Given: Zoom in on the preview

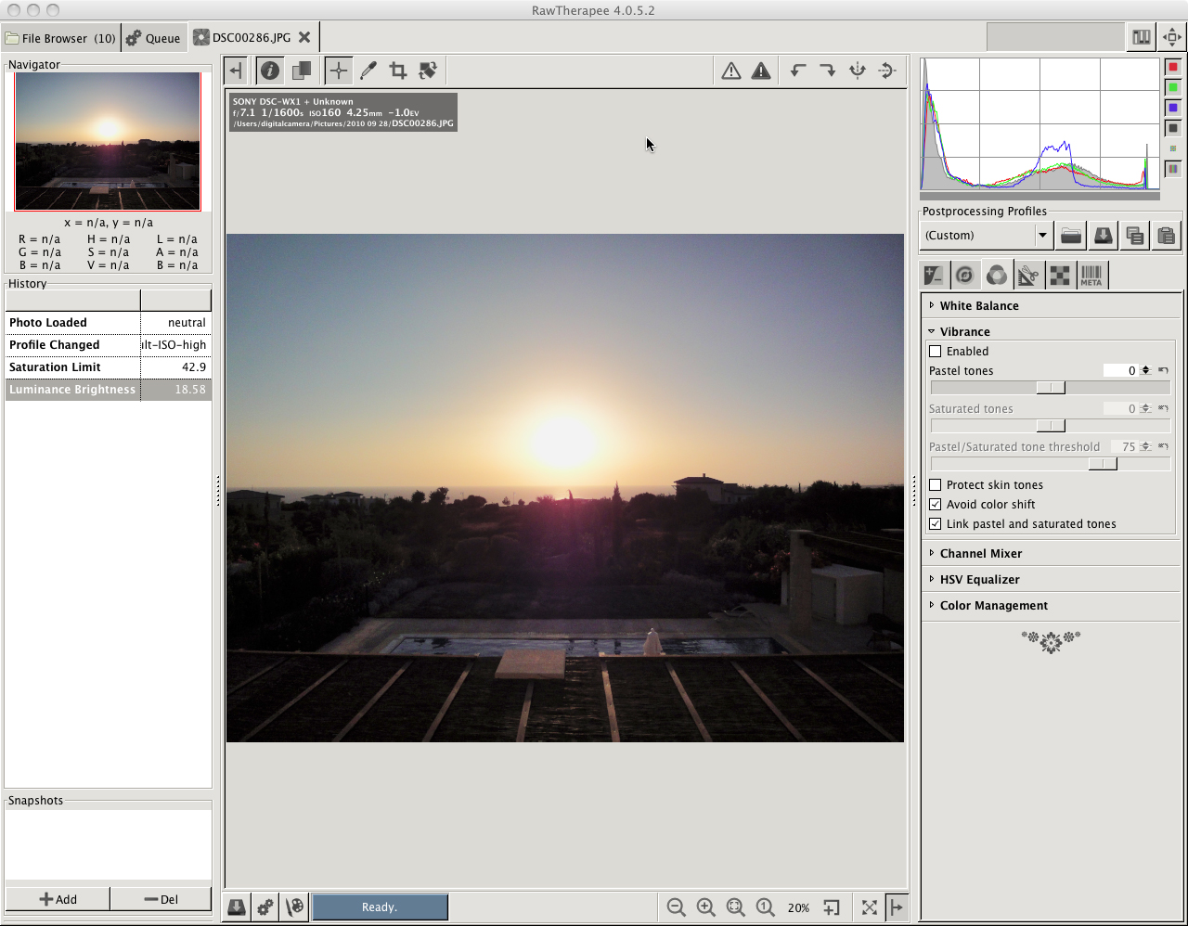Looking at the screenshot, I should 705,907.
